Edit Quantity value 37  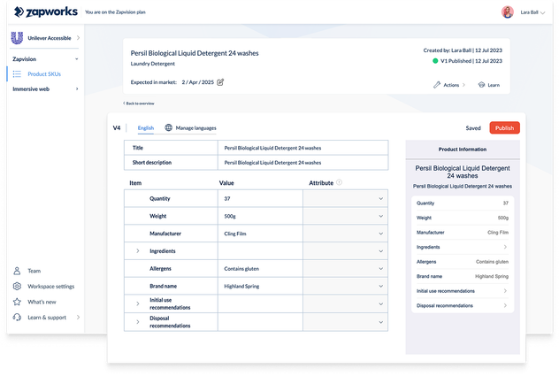260,198
